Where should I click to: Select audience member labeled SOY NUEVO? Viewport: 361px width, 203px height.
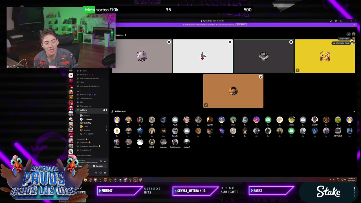pyautogui.click(x=338, y=132)
